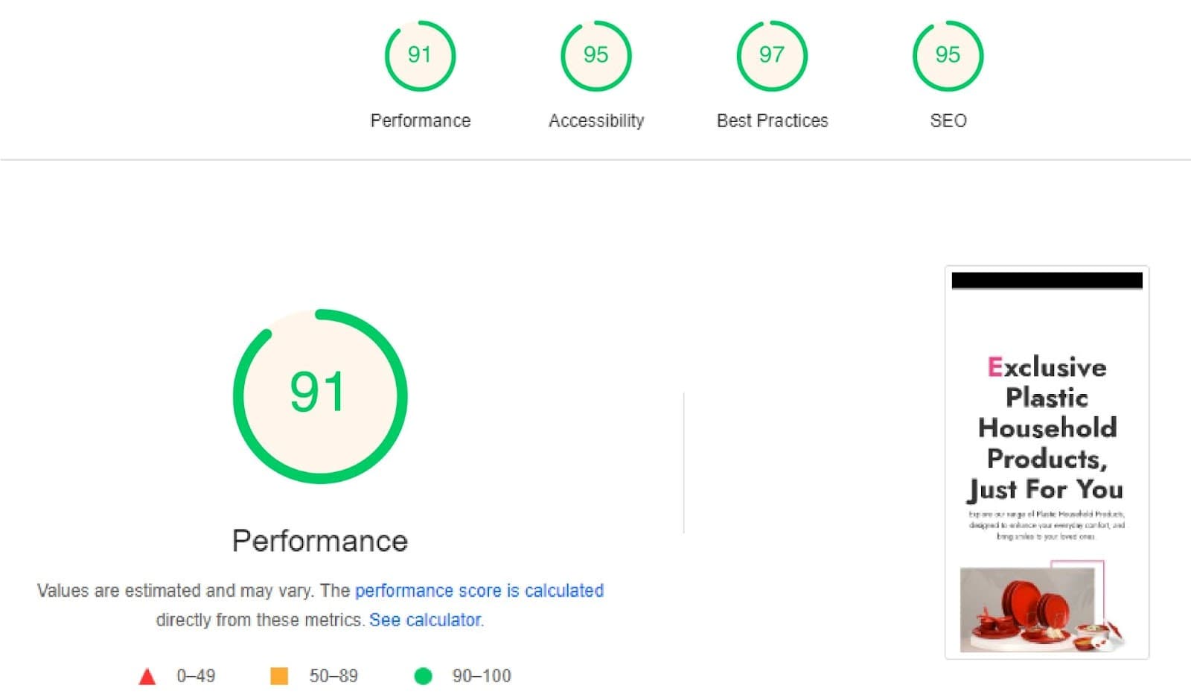Click the Best Practices section label
The height and width of the screenshot is (700, 1191).
tap(772, 120)
